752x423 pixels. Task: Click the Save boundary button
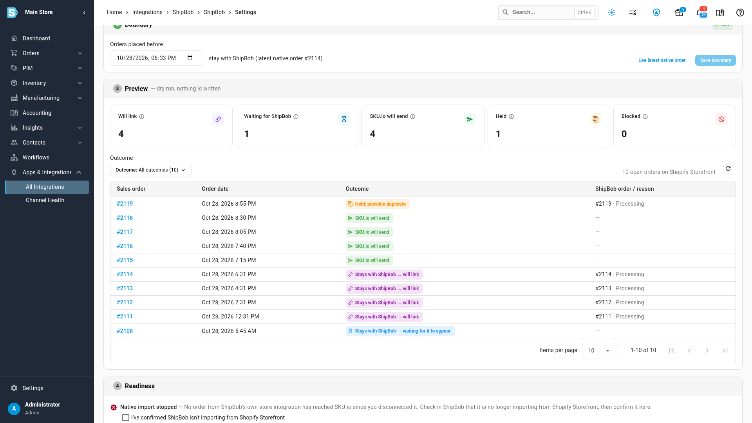(x=715, y=60)
